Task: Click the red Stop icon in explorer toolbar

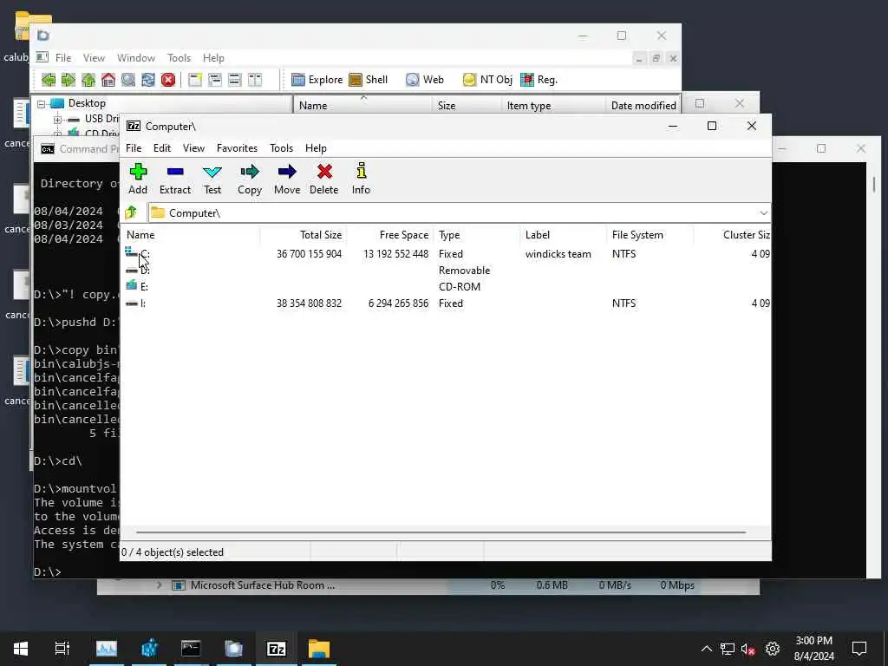Action: point(168,80)
